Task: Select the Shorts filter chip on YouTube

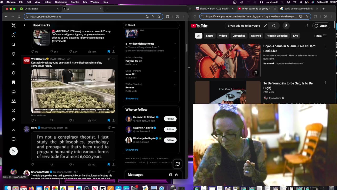Action: point(210,36)
